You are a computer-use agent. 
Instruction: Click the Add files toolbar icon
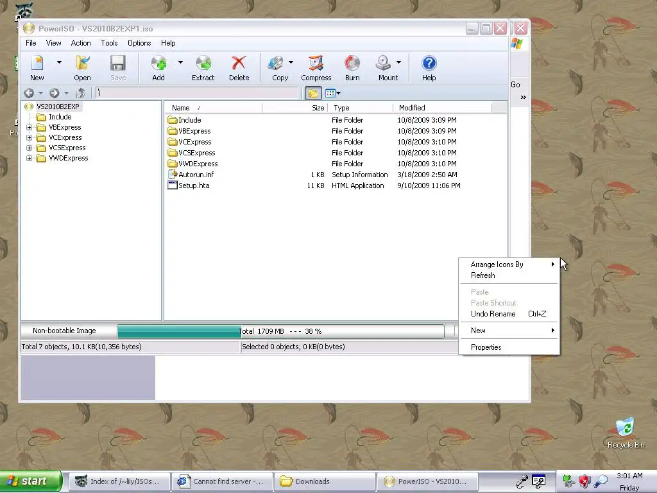pos(158,64)
